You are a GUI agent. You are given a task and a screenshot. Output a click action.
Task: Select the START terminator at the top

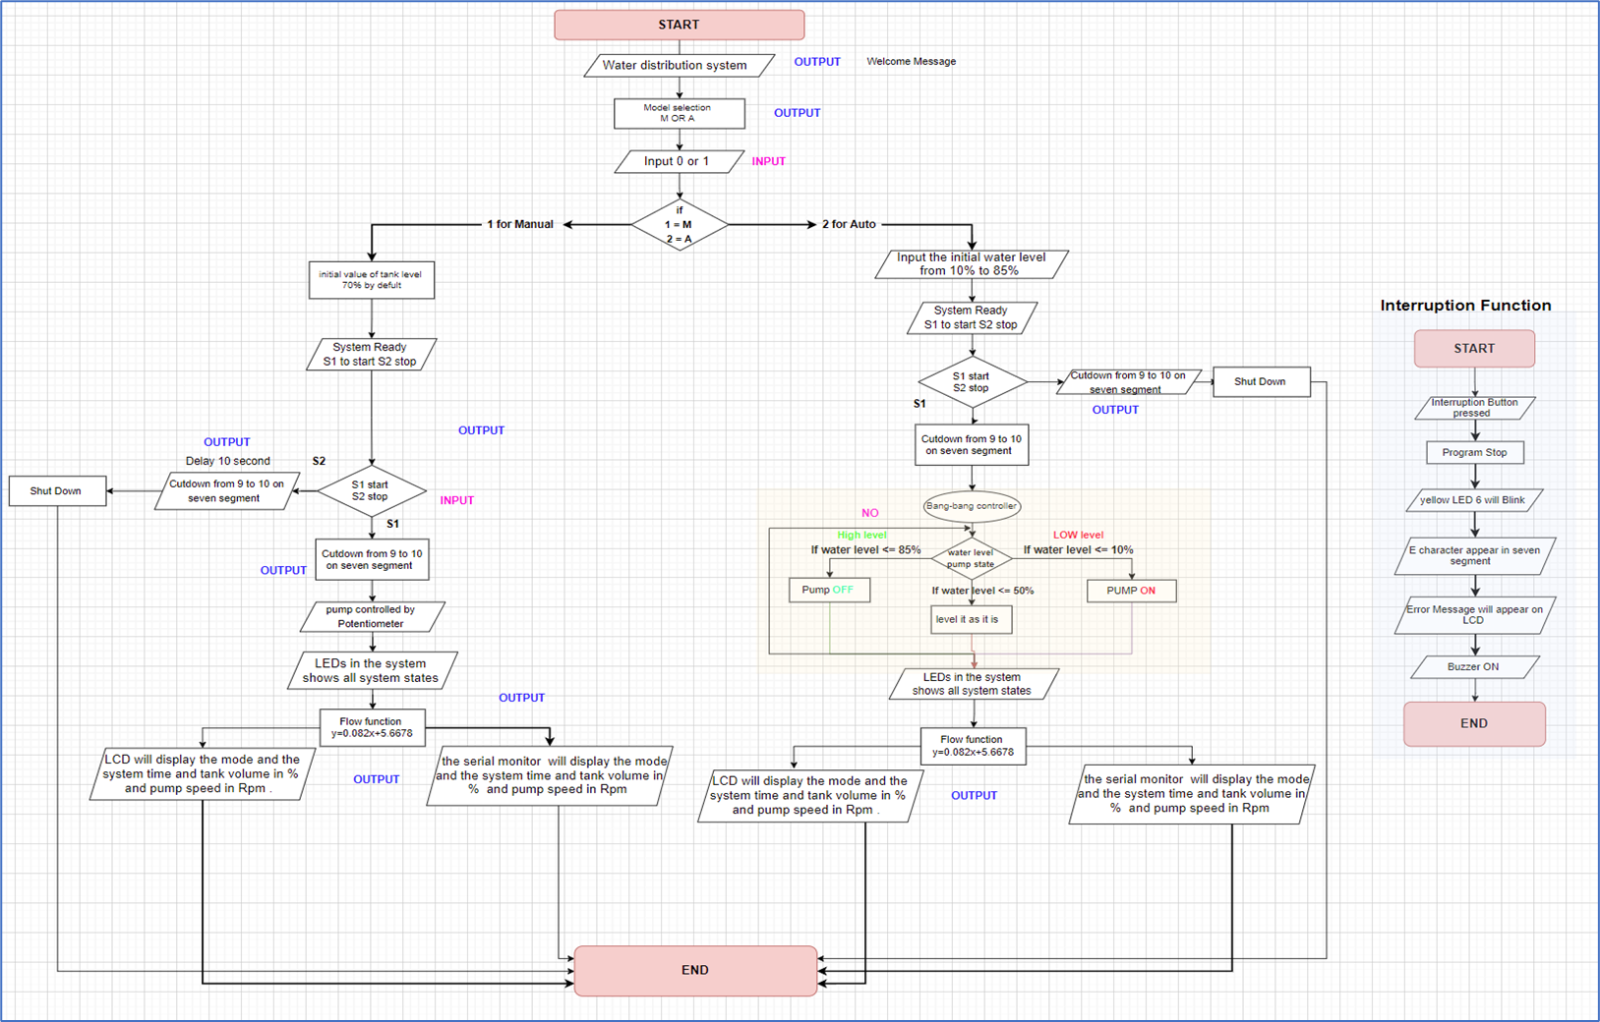pyautogui.click(x=679, y=24)
